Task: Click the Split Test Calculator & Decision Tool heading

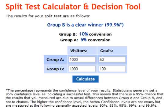Action: [73, 7]
